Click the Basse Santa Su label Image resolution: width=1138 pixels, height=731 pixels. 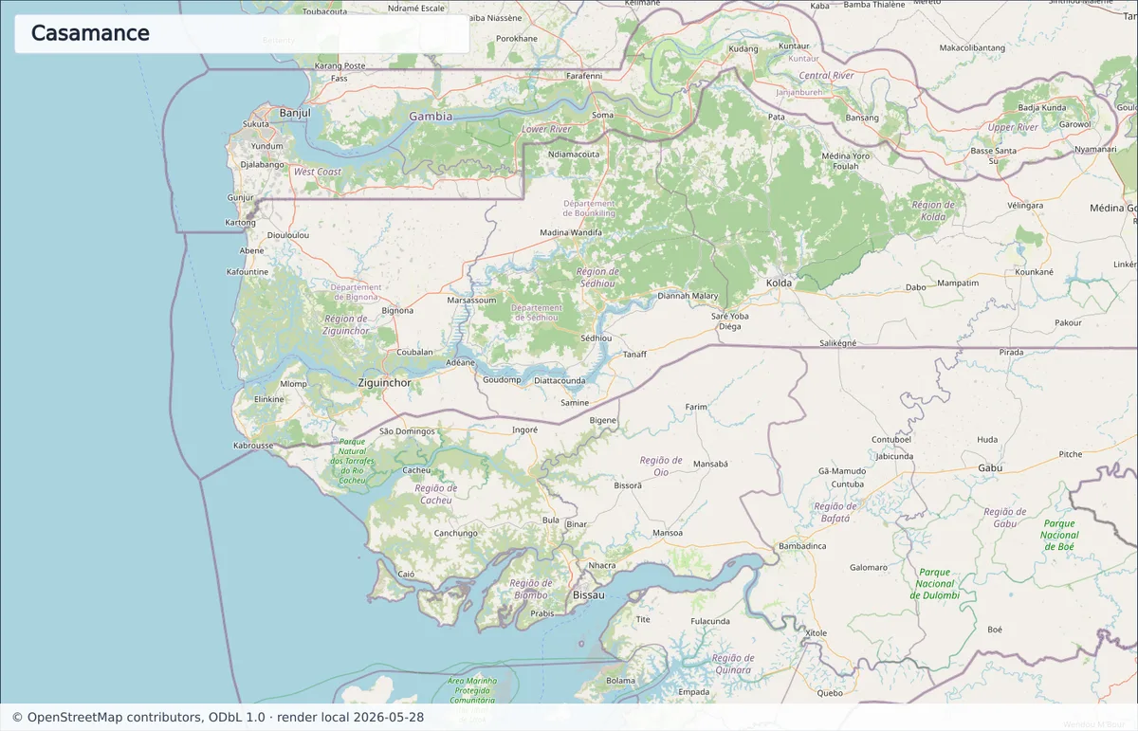point(994,155)
